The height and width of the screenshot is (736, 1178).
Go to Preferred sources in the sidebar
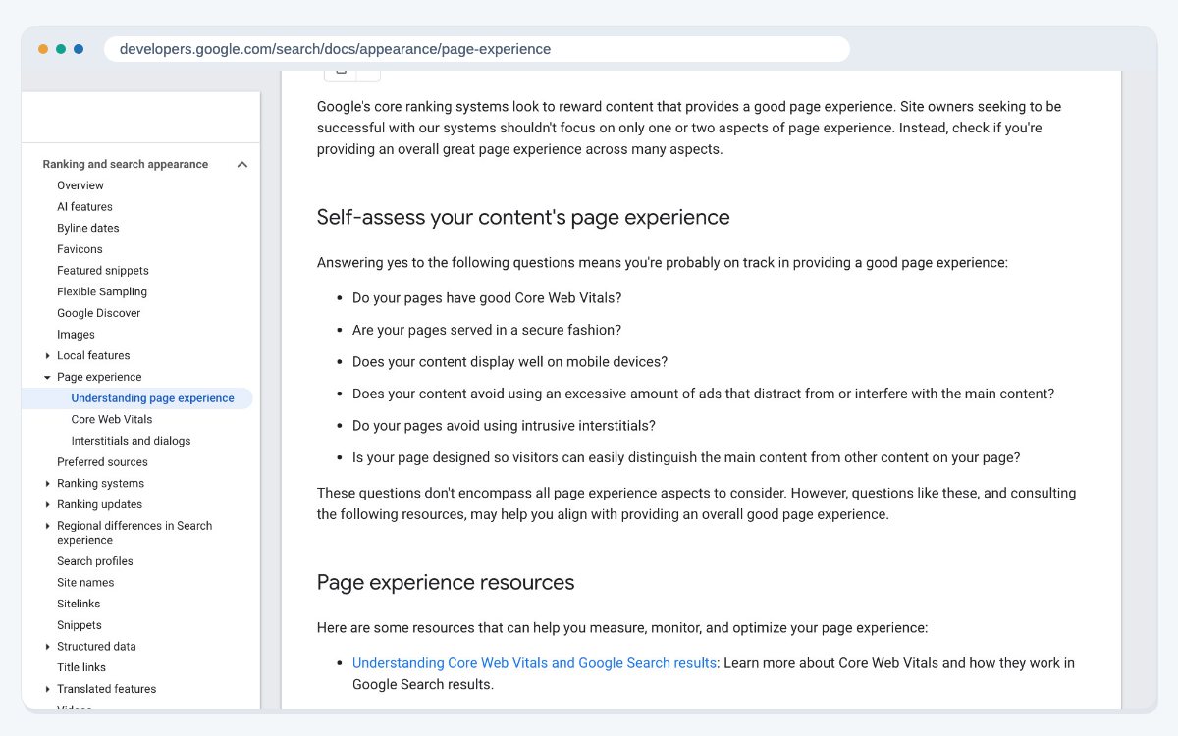[102, 462]
